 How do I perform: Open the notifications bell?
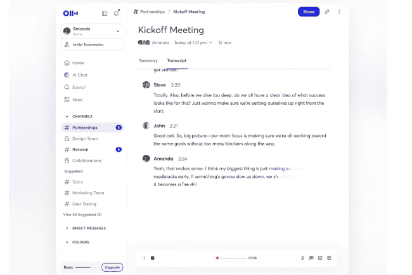tap(117, 13)
